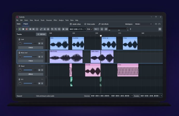Open the settings gear at the toolbar's right end
Screen dimensions: 179x116
point(160,29)
